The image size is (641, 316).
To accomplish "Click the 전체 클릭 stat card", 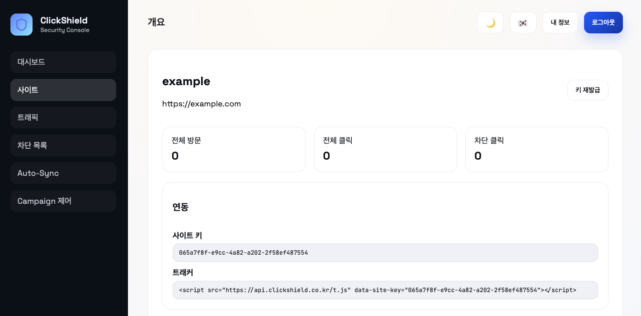I will tap(385, 149).
